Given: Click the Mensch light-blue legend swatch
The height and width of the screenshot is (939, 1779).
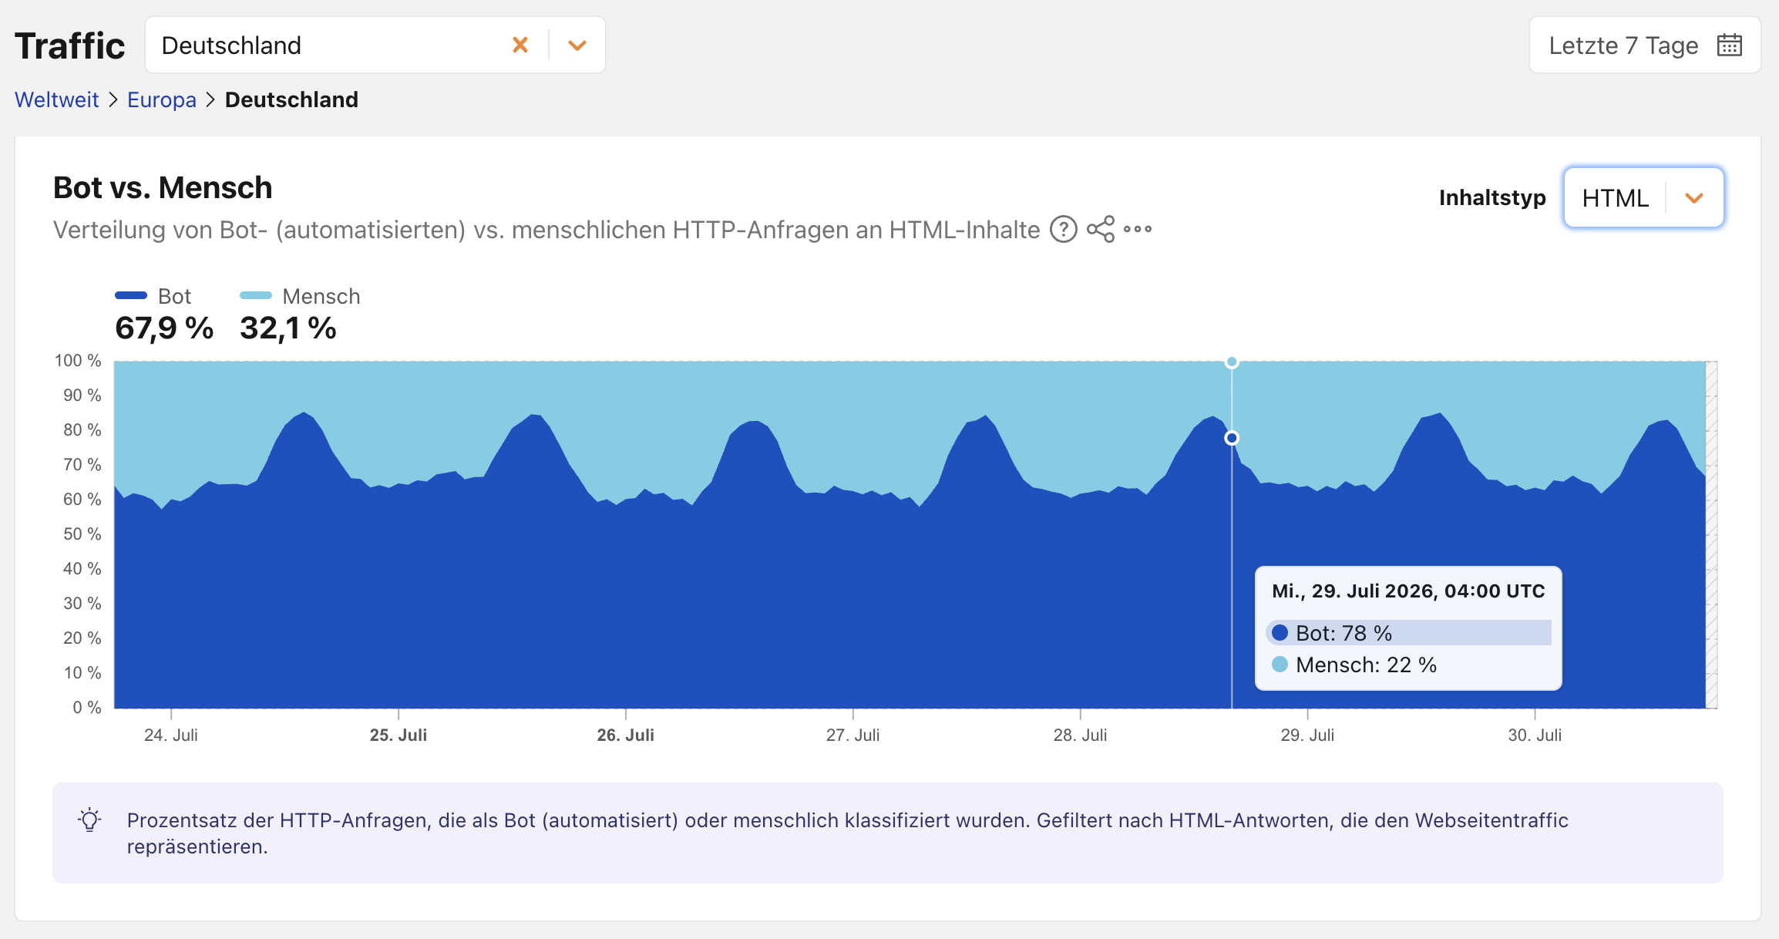Looking at the screenshot, I should 256,295.
